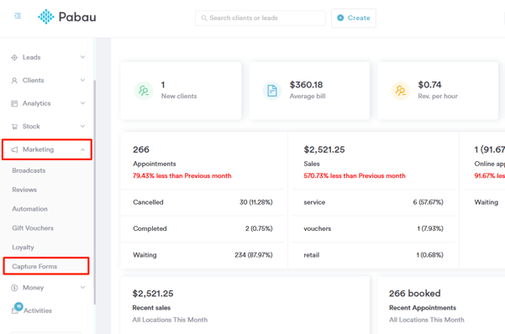Click the $360.18 Average bill value
This screenshot has width=505, height=334.
pos(306,85)
